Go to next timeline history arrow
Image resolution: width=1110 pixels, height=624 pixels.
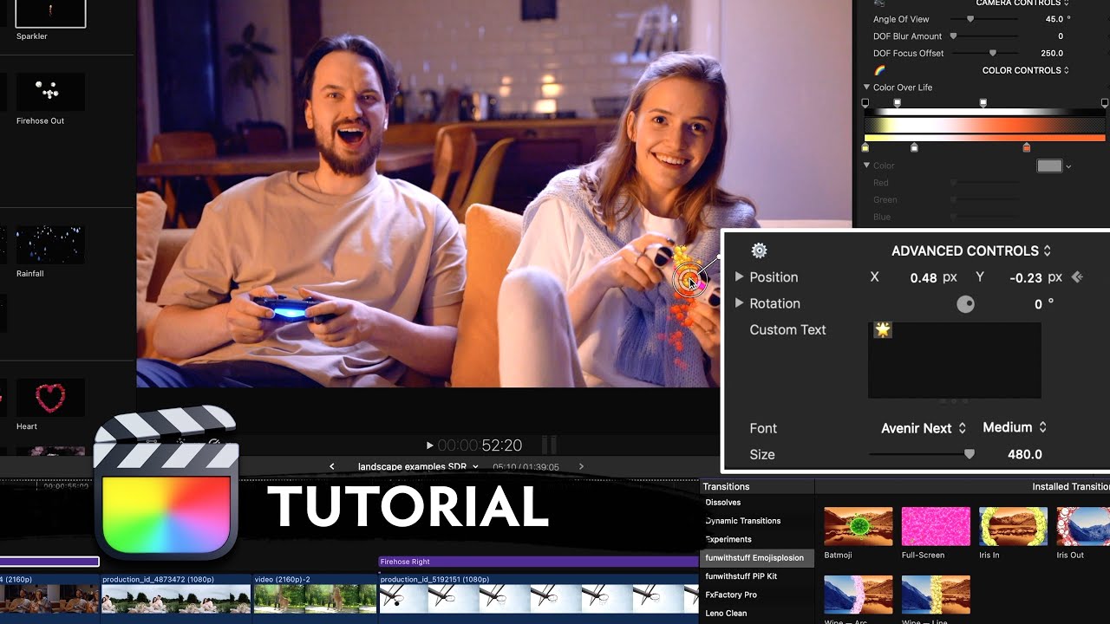coord(581,466)
